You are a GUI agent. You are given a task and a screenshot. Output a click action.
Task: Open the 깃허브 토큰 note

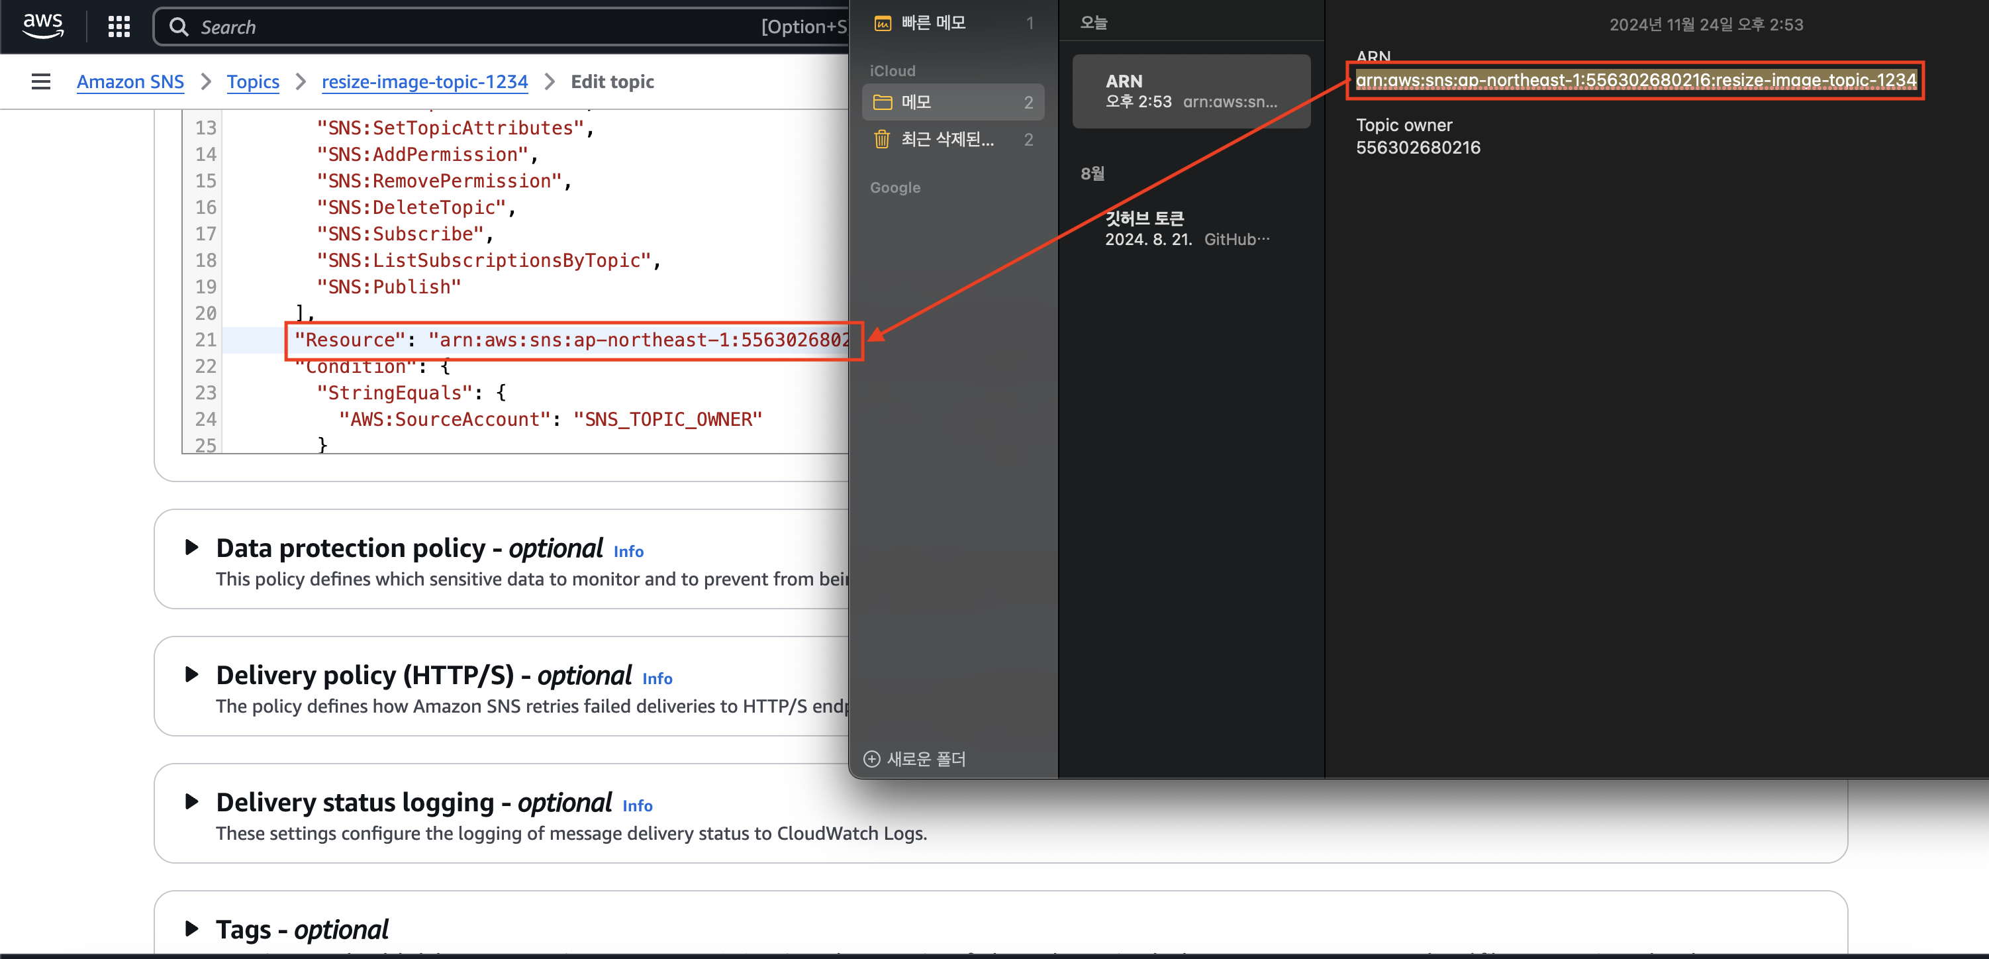point(1191,228)
